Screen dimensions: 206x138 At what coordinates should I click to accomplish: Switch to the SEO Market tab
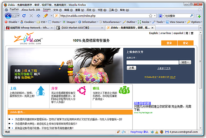click(80, 28)
